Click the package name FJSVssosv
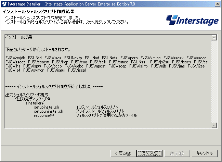Viewport: 222px width, 162px height. [173, 58]
